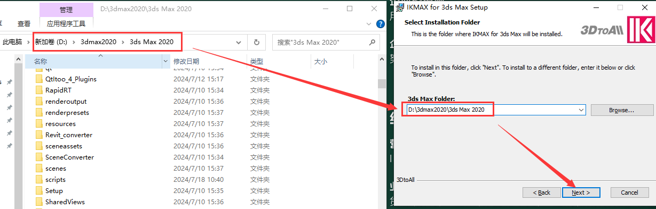Viewport: 656px width, 209px height.
Task: Maximize the Explorer window
Action: coord(349,9)
